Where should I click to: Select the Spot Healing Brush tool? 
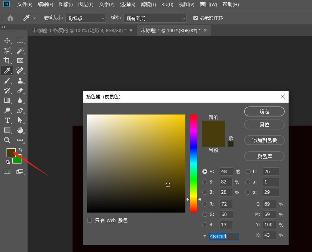[20, 70]
